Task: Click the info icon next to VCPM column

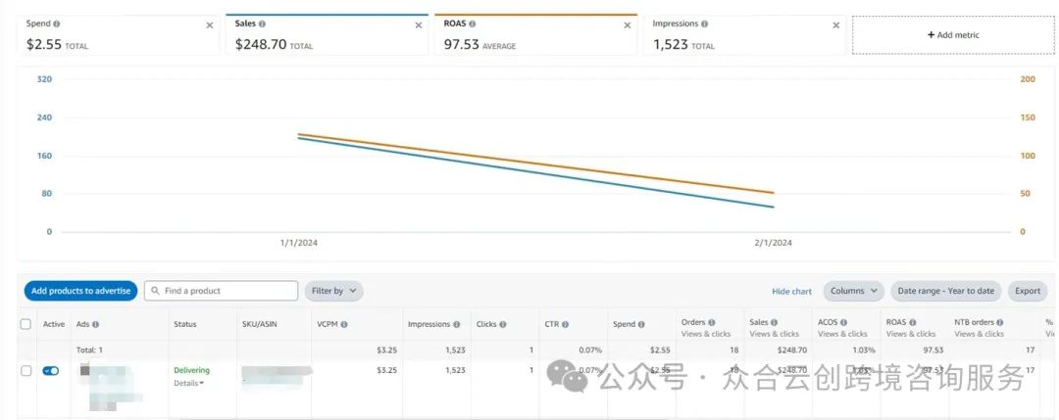Action: [344, 324]
